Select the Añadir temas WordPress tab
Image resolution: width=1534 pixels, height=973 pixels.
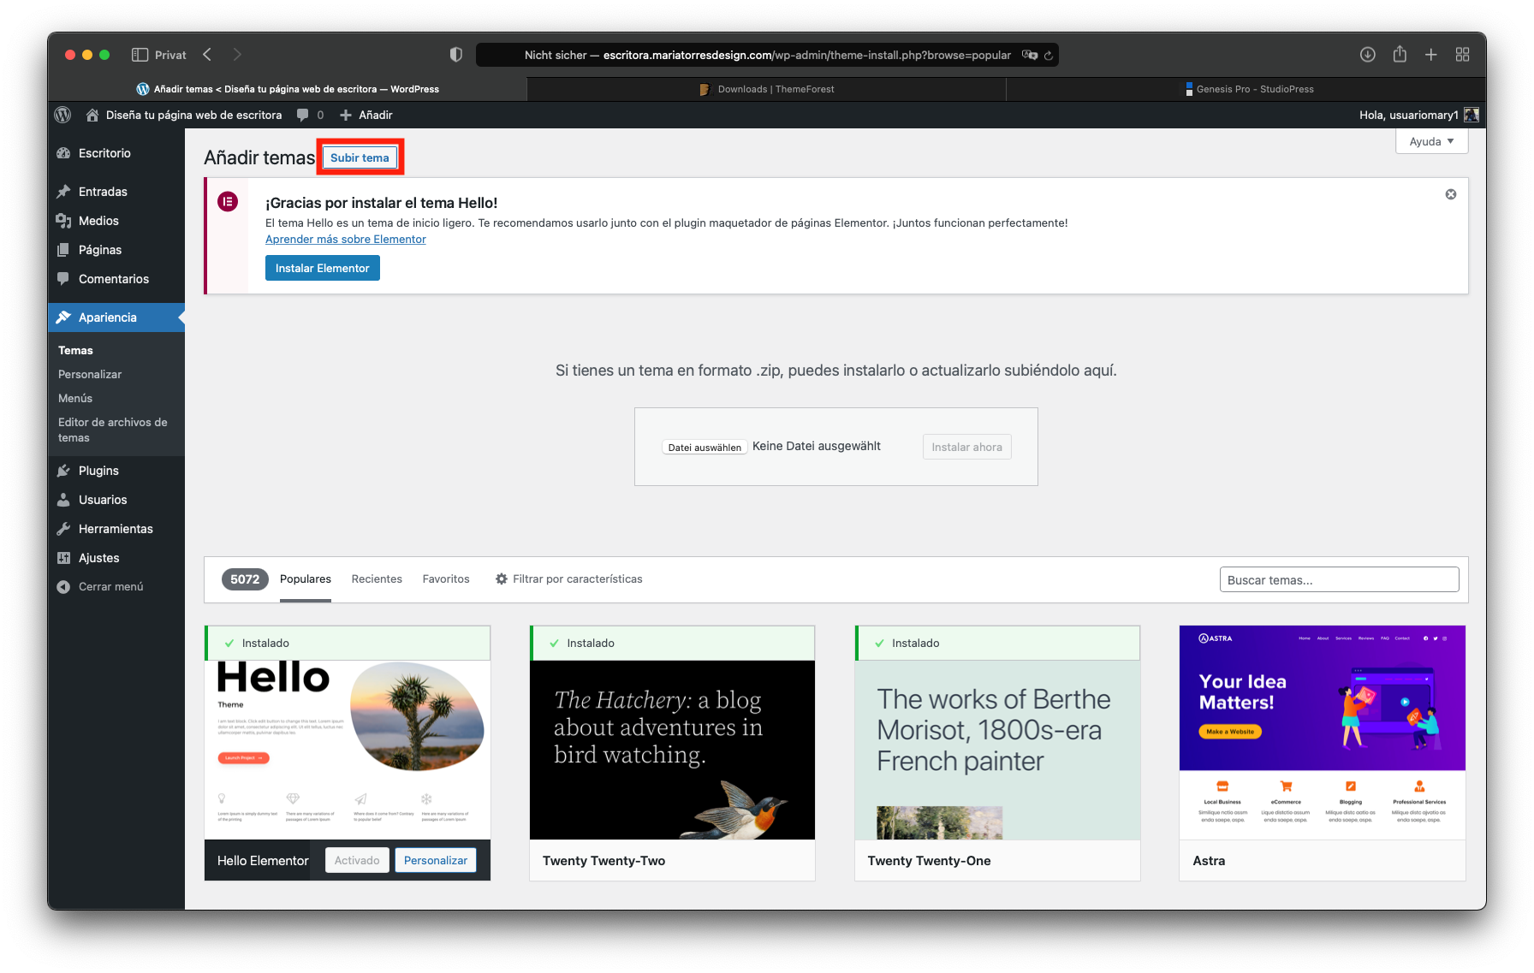(288, 89)
